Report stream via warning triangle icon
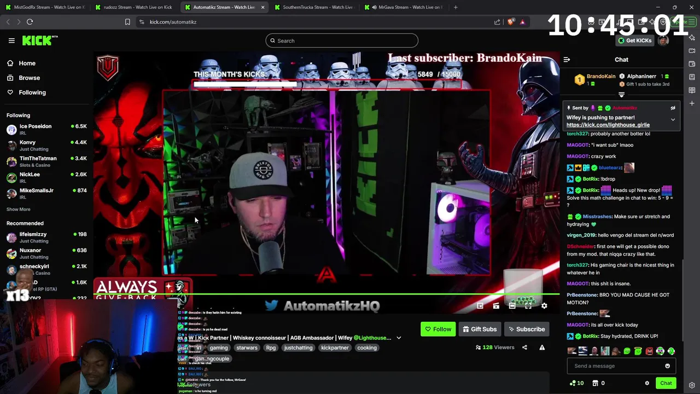Screen dimensions: 700x394 click(542, 347)
